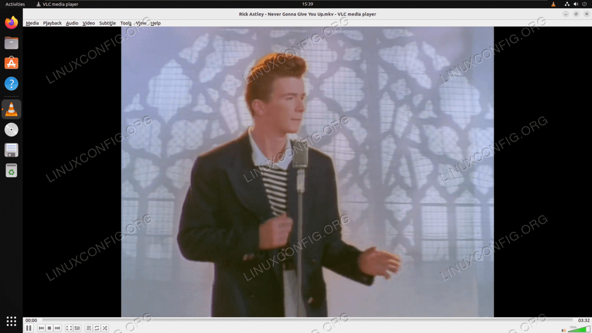
Task: Open Ubuntu Software from the dock
Action: (x=11, y=63)
